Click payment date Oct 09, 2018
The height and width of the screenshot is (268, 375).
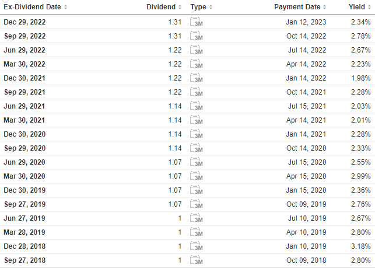(306, 260)
